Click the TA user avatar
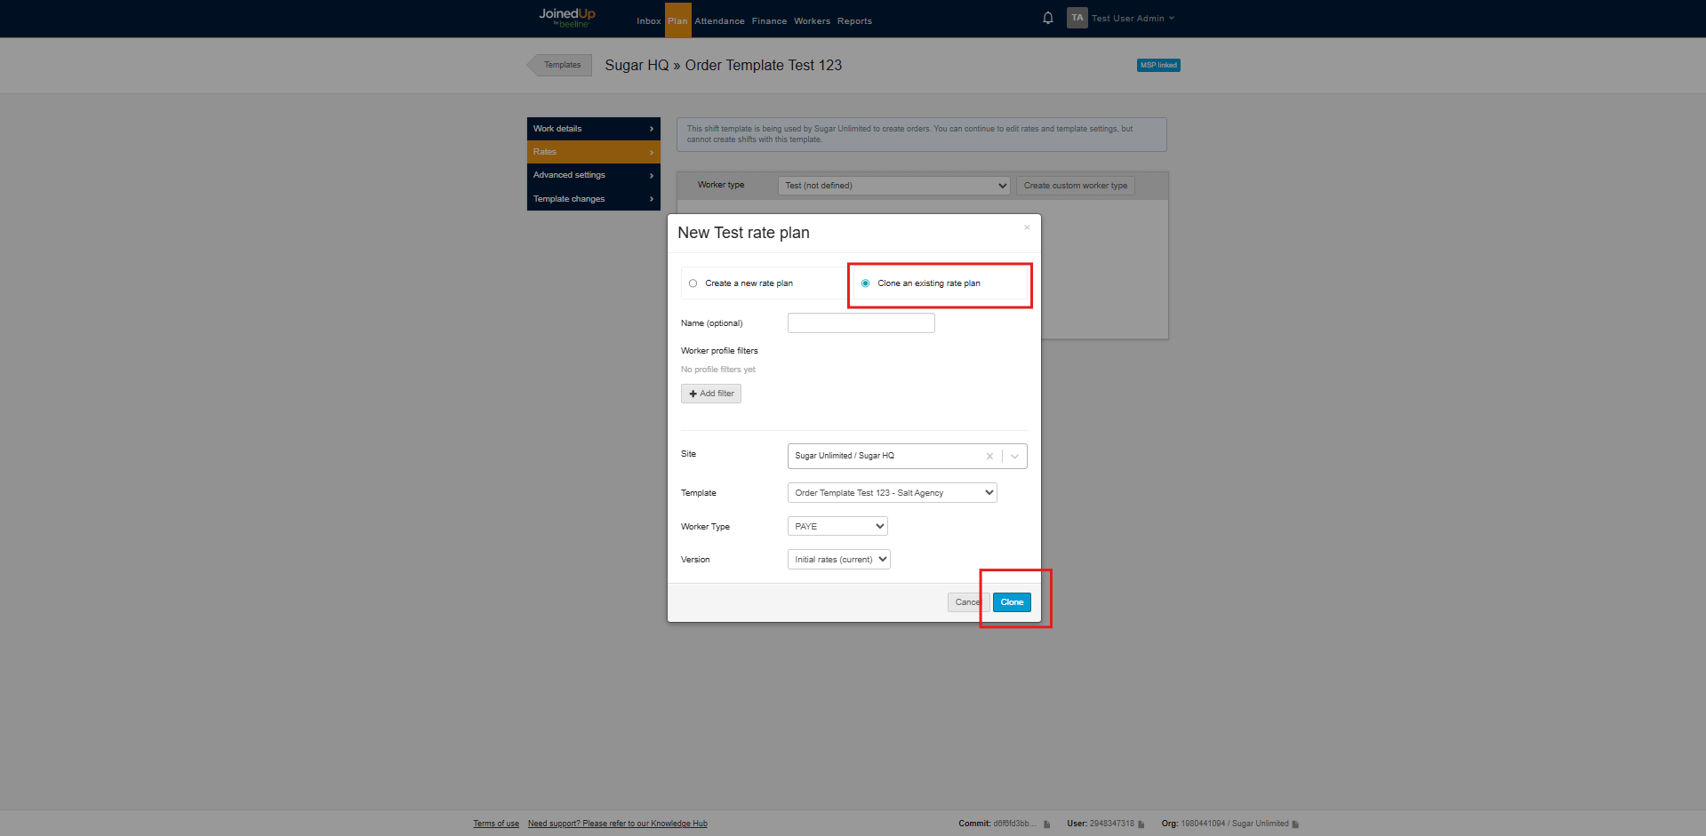The image size is (1706, 836). click(x=1077, y=18)
